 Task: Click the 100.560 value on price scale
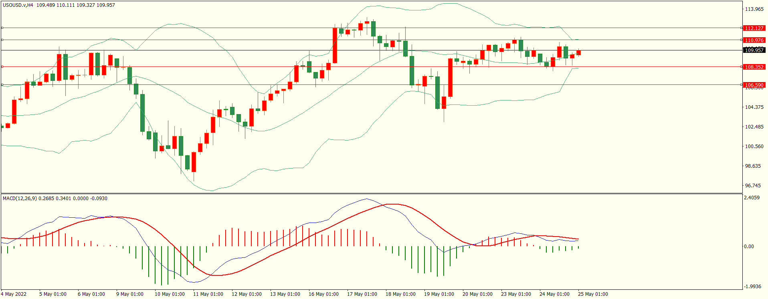point(754,146)
